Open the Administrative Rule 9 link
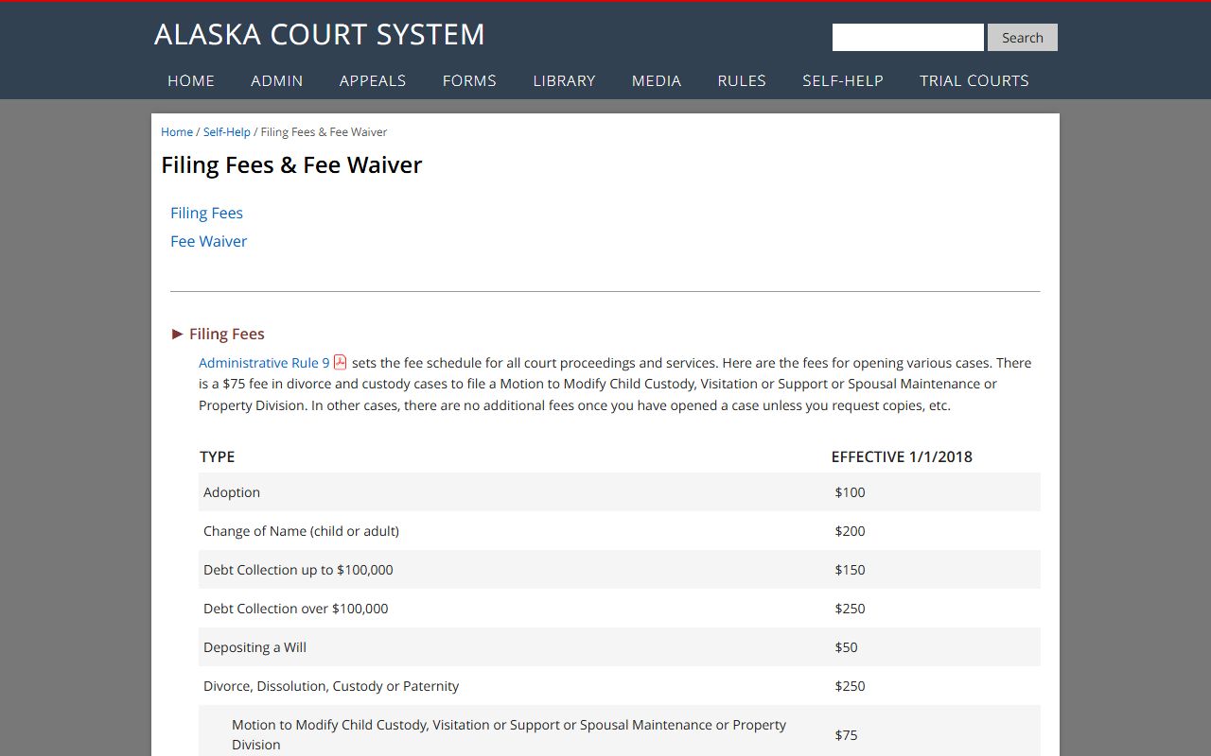1211x756 pixels. tap(264, 363)
